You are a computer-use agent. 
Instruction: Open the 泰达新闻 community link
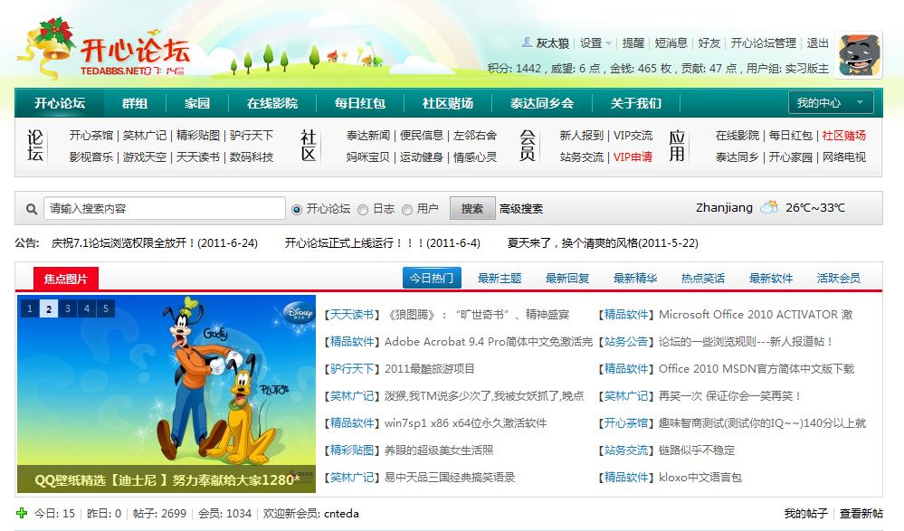pos(367,135)
